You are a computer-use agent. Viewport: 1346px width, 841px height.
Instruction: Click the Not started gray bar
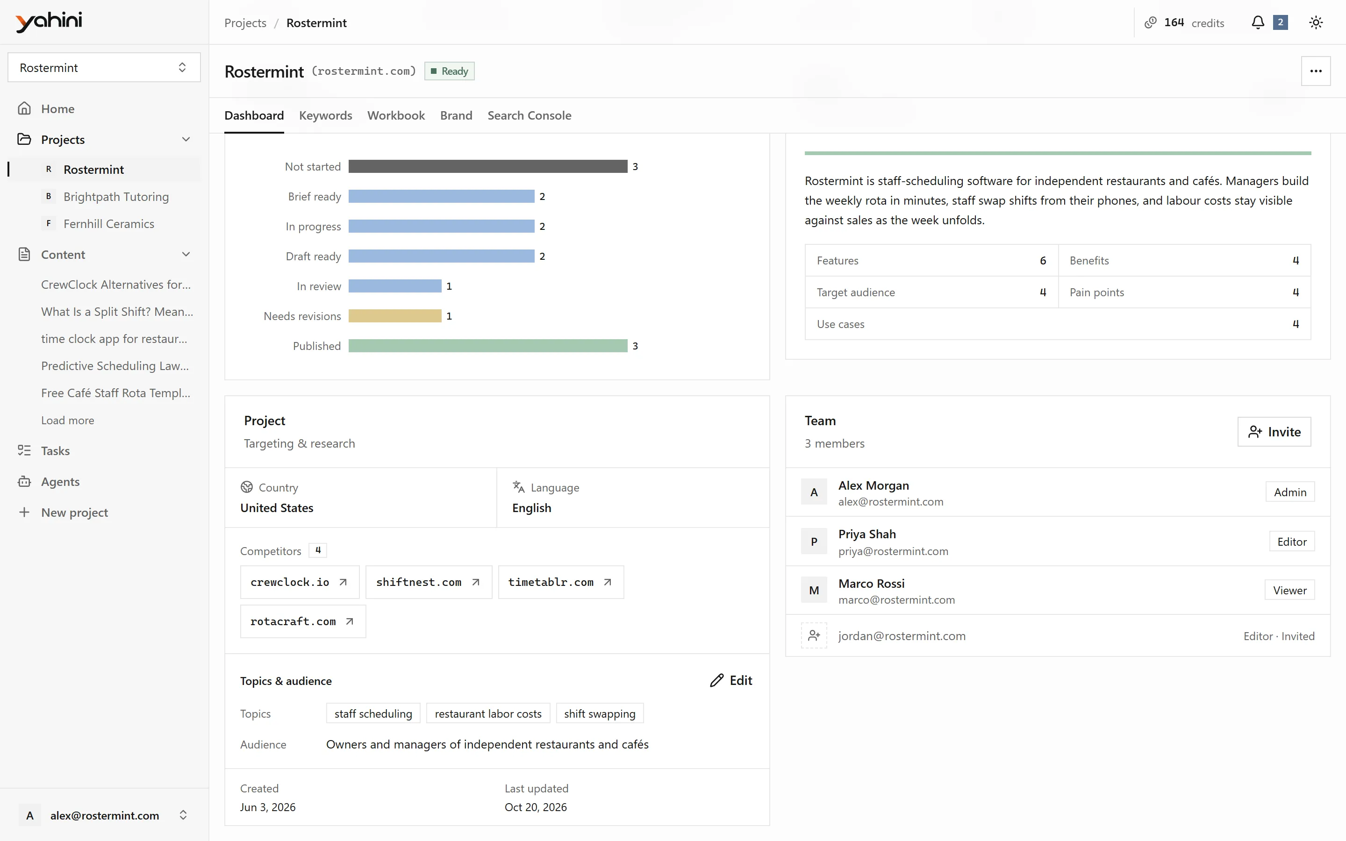click(x=488, y=166)
